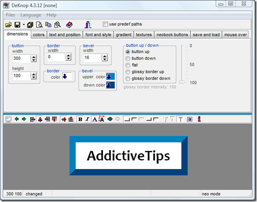
Task: Click the image search magnifier icon
Action: point(57,24)
